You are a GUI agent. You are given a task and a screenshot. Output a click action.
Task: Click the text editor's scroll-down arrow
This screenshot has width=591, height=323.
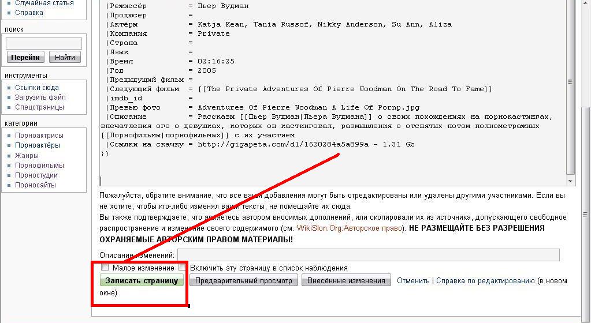(x=571, y=181)
